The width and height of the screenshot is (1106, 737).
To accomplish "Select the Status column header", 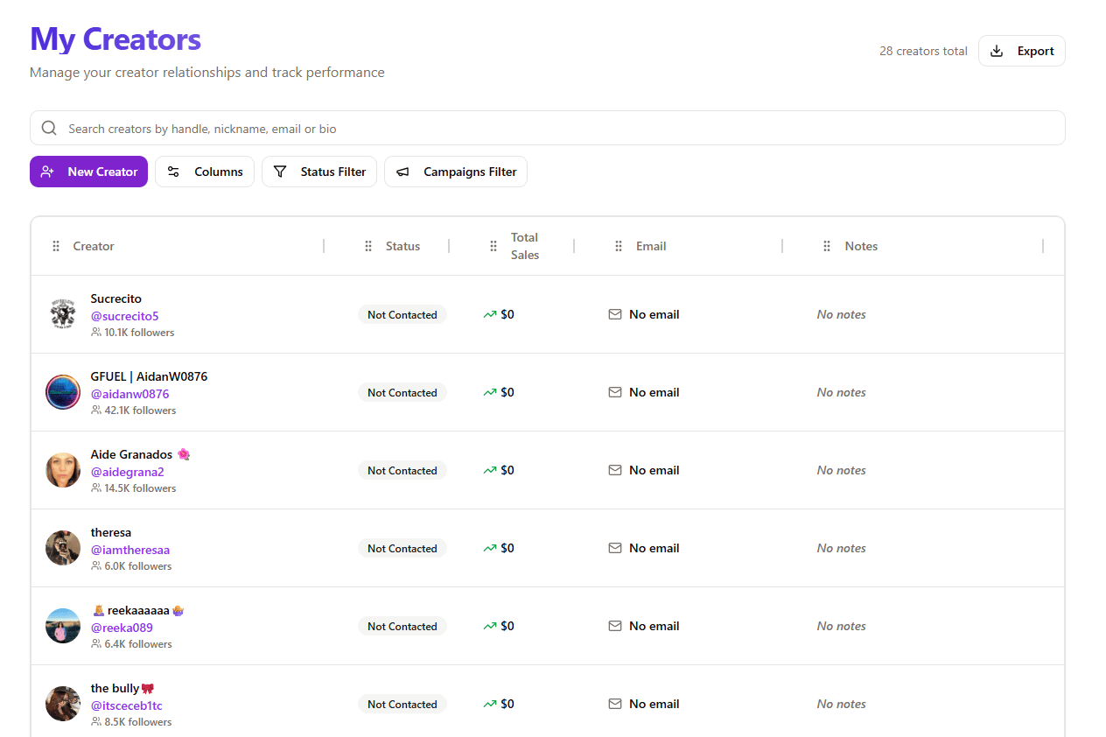I will (x=402, y=246).
